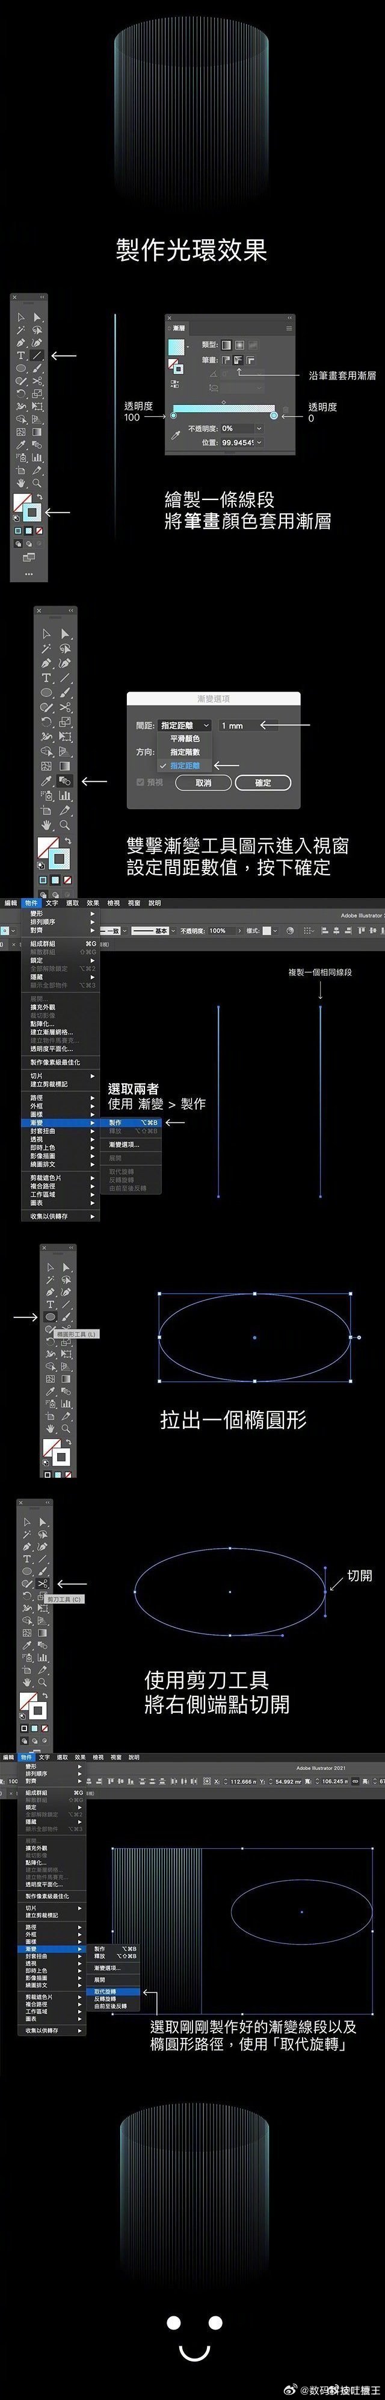Enable the third 筆畫 gradient option in 漸層 panel
The width and height of the screenshot is (385, 2400).
(x=250, y=360)
